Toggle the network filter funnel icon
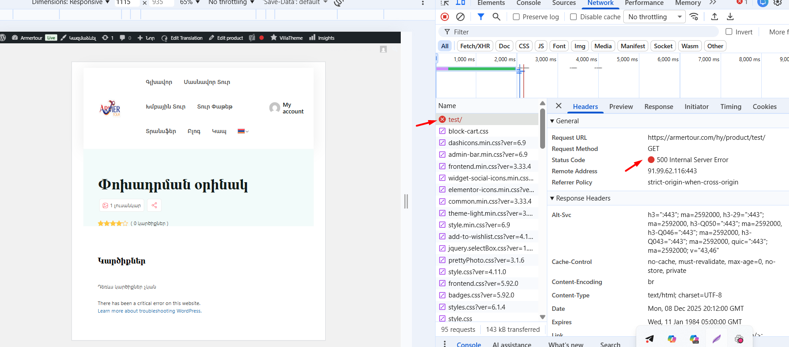The height and width of the screenshot is (347, 789). tap(481, 17)
